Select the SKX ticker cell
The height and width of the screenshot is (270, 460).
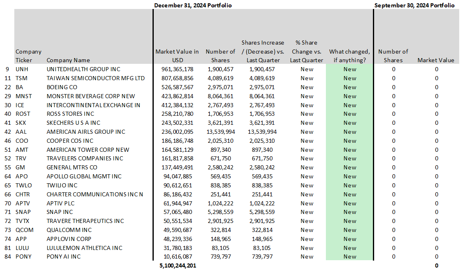tap(21, 123)
